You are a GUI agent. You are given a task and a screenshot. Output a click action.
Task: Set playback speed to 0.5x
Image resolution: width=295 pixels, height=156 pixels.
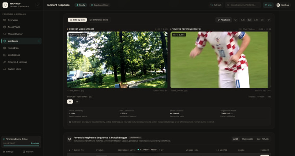point(243,20)
